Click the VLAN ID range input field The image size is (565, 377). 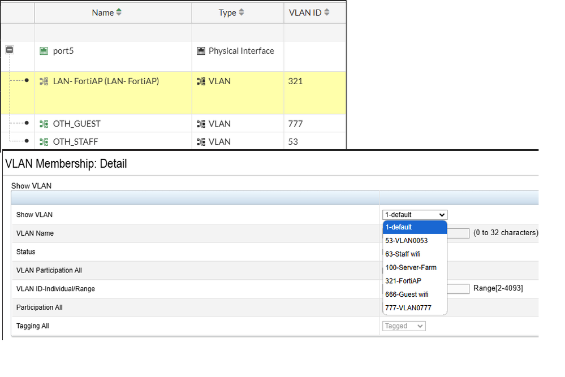pos(458,289)
